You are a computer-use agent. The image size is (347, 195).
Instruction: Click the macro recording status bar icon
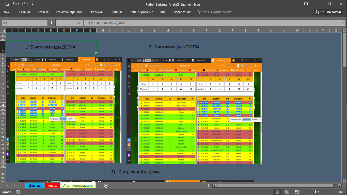click(18, 192)
